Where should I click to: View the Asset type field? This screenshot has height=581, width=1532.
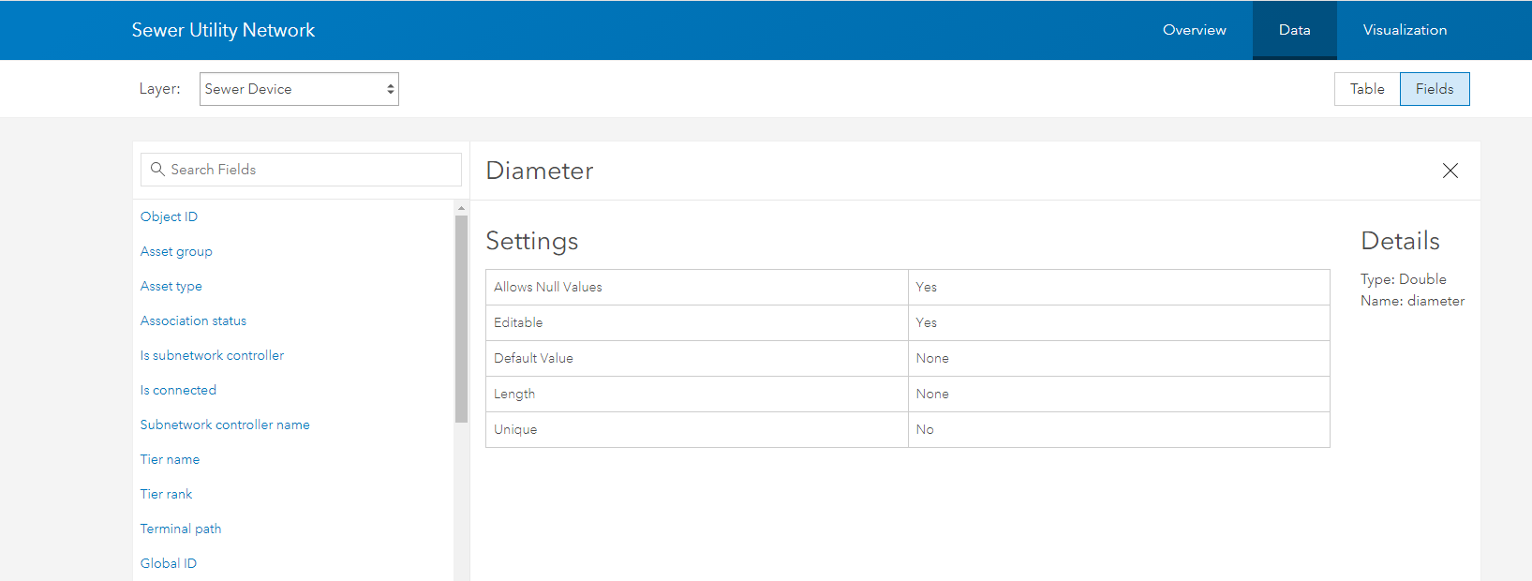click(171, 286)
